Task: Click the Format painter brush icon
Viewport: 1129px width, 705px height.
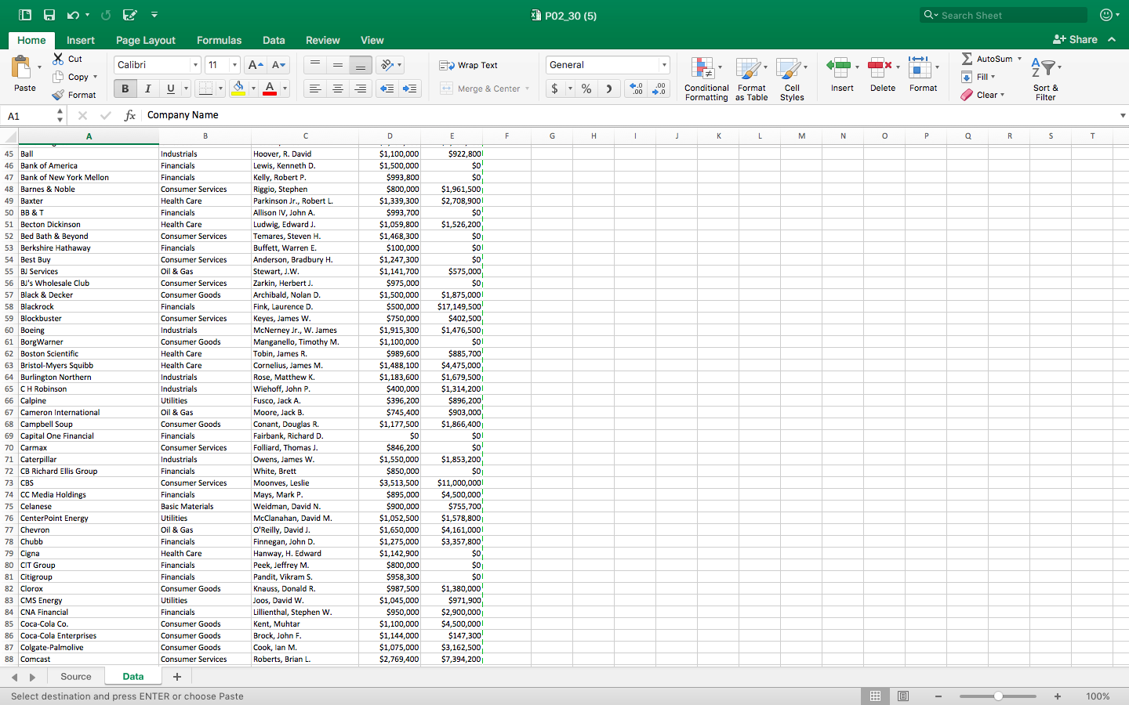Action: pyautogui.click(x=58, y=95)
